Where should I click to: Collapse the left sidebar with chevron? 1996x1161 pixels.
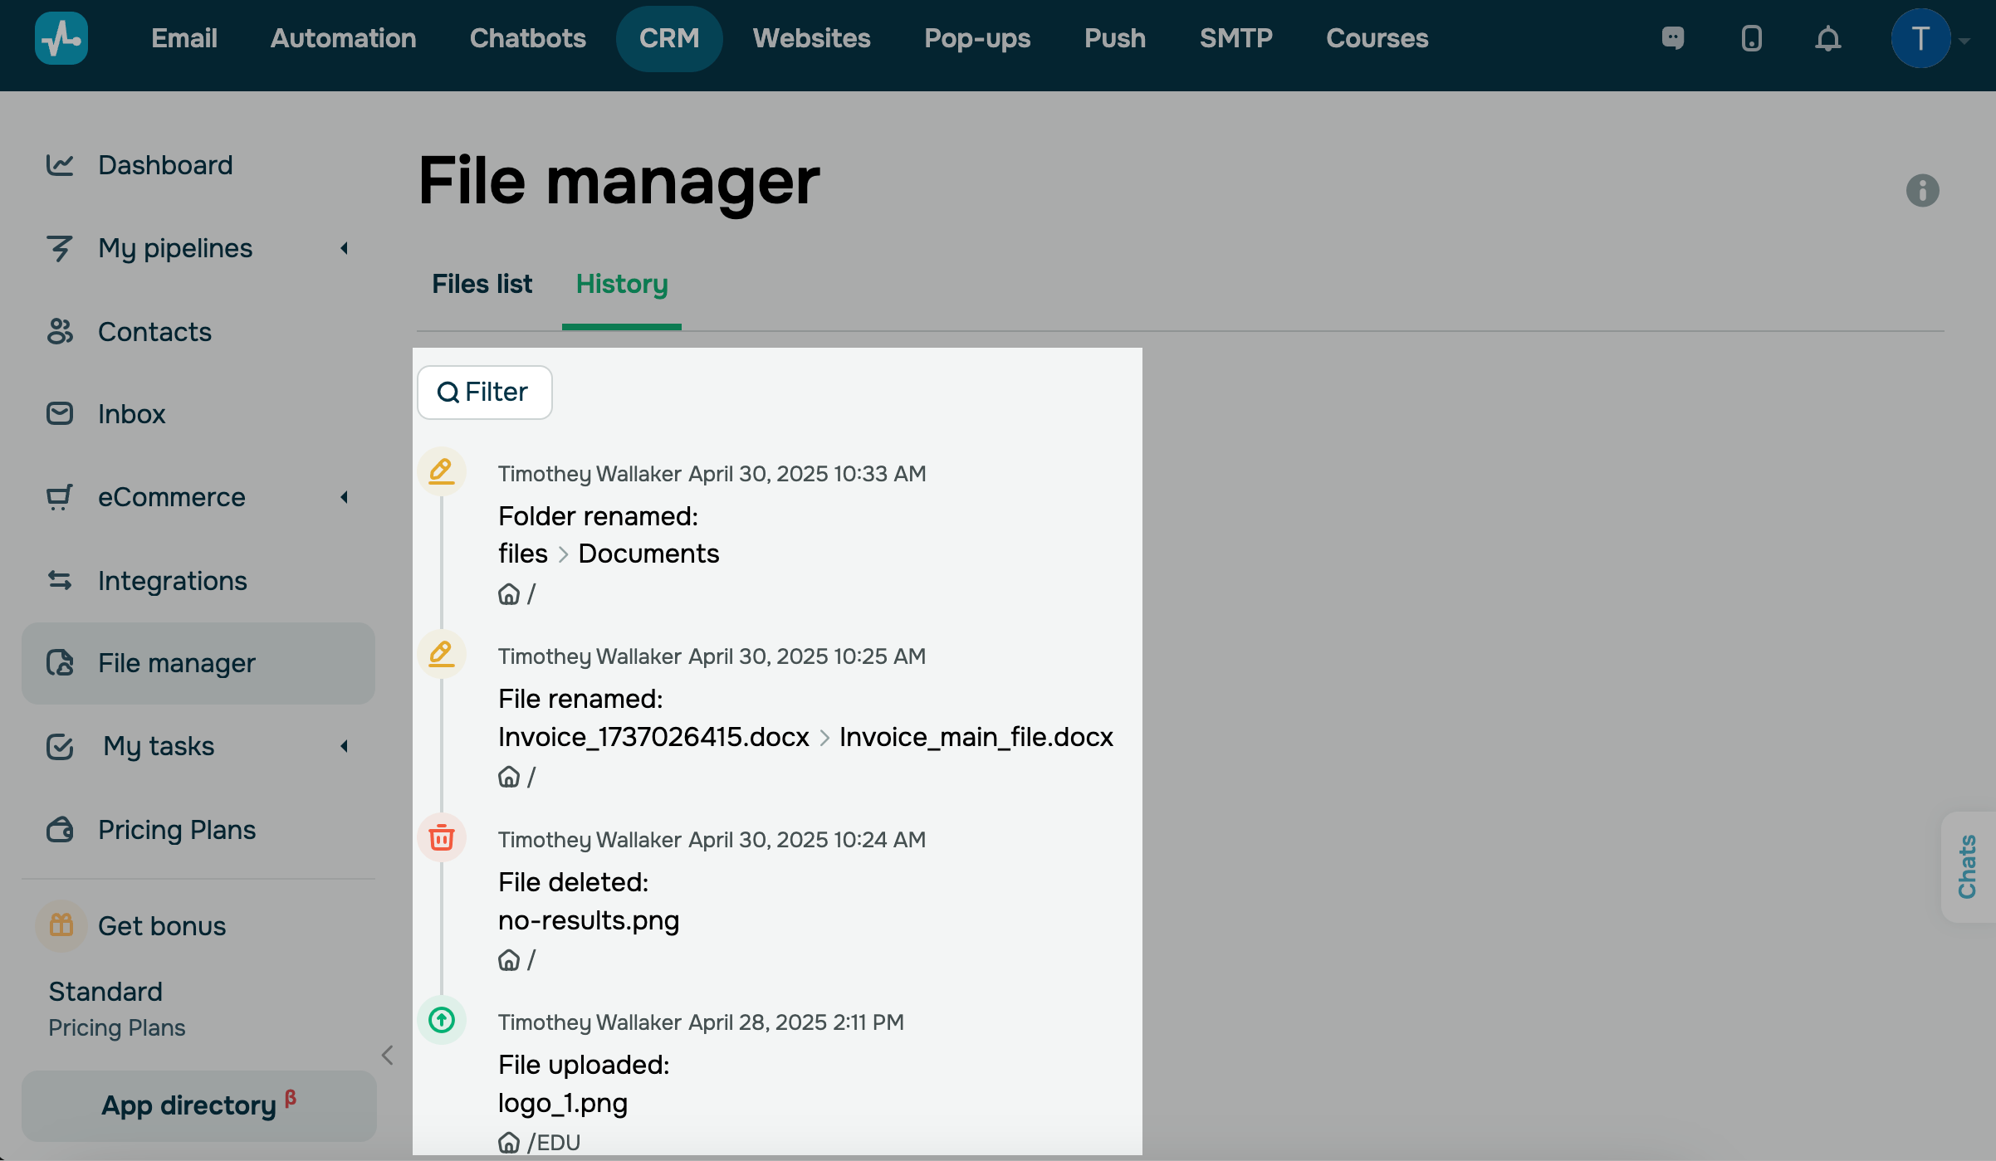click(387, 1055)
